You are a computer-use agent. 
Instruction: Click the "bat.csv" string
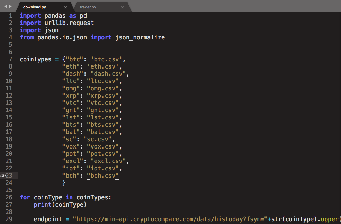[103, 132]
